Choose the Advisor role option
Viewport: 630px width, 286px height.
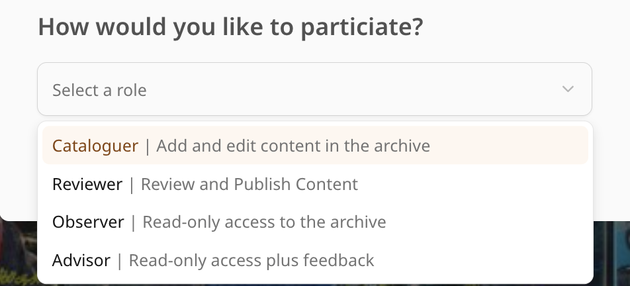315,261
